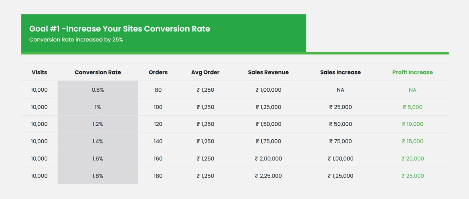Click the Goal #1 heading banner
469x199 pixels.
click(x=119, y=29)
